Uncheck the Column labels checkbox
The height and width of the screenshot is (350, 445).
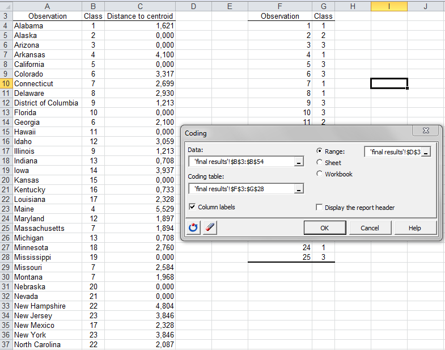coord(192,207)
